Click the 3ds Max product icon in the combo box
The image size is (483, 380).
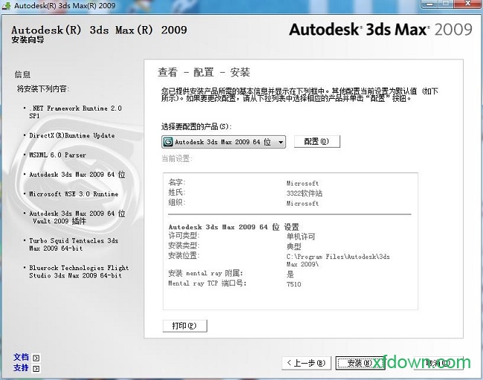169,142
